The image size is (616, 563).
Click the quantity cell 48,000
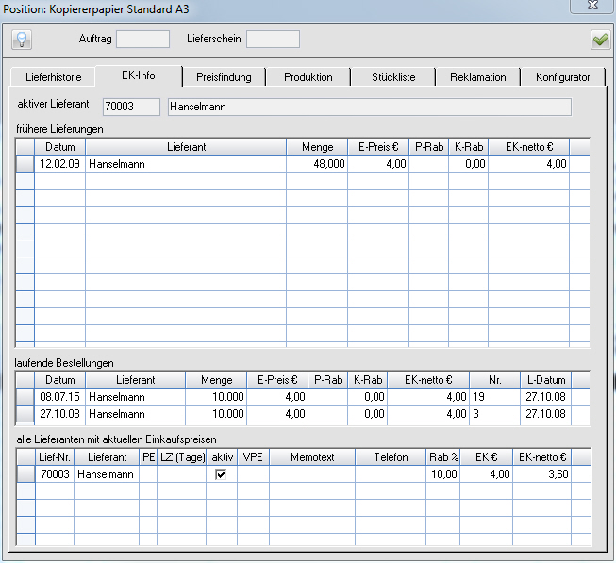tap(317, 164)
